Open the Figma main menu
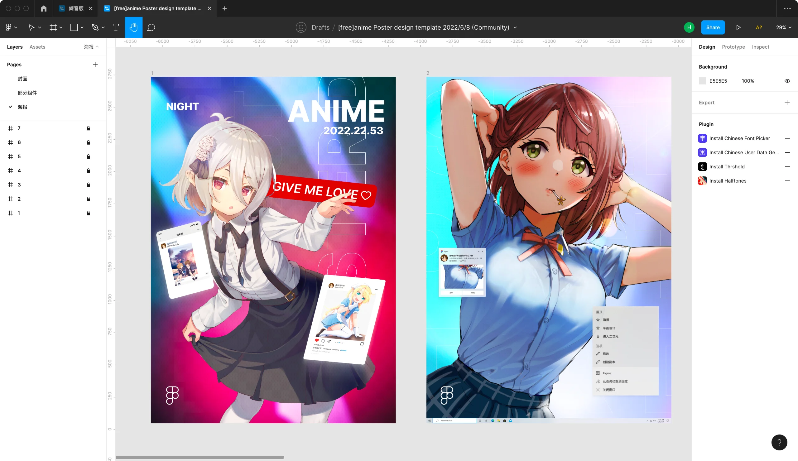The width and height of the screenshot is (798, 461). tap(8, 27)
